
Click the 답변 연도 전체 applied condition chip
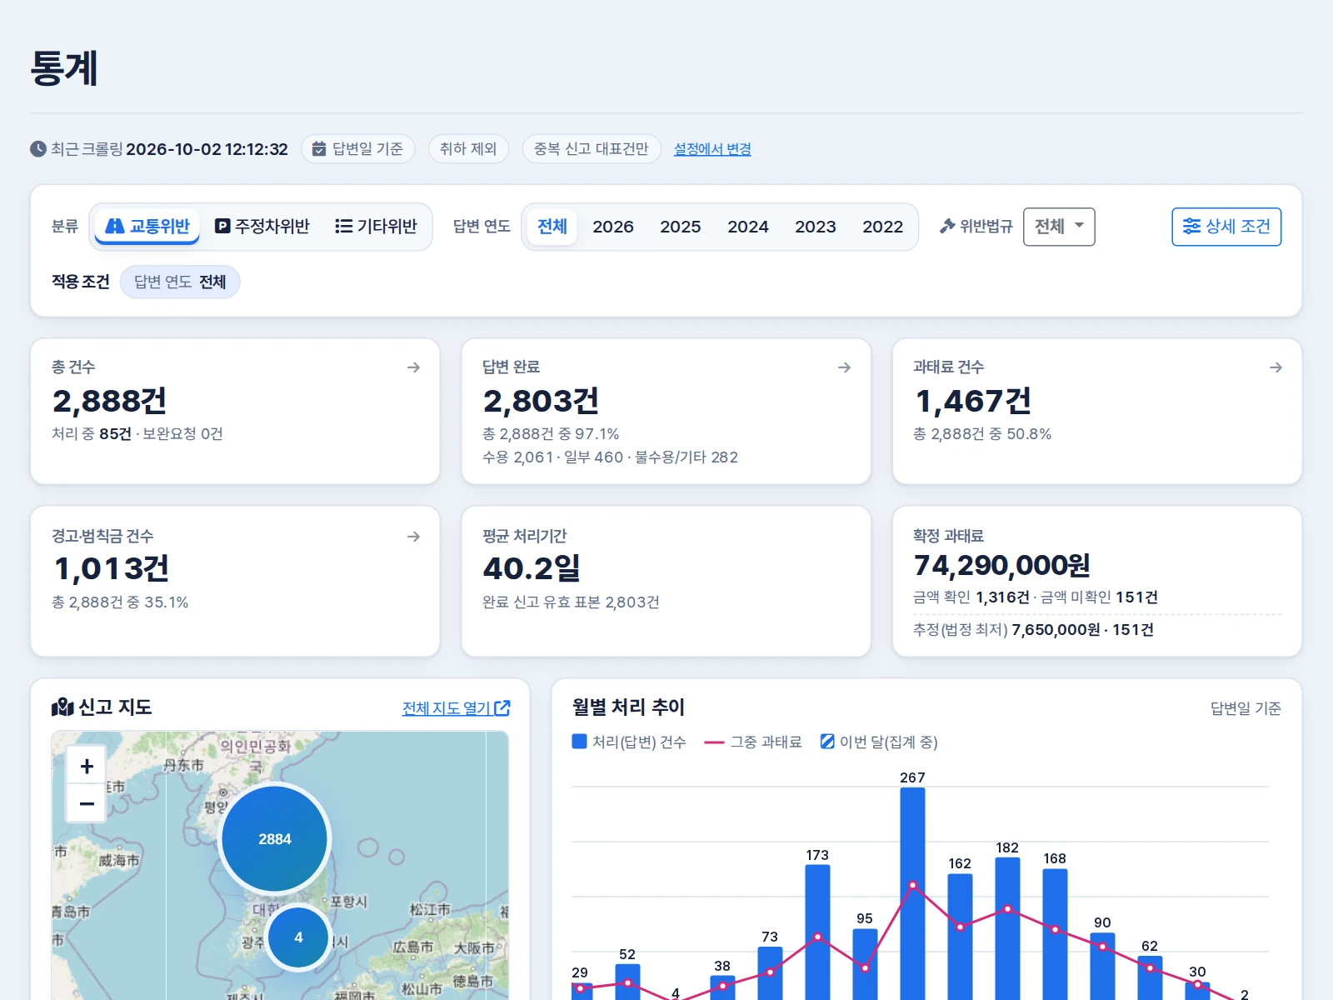[180, 282]
